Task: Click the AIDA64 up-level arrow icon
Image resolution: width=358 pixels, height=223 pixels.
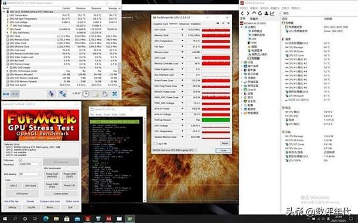Action: click(254, 14)
